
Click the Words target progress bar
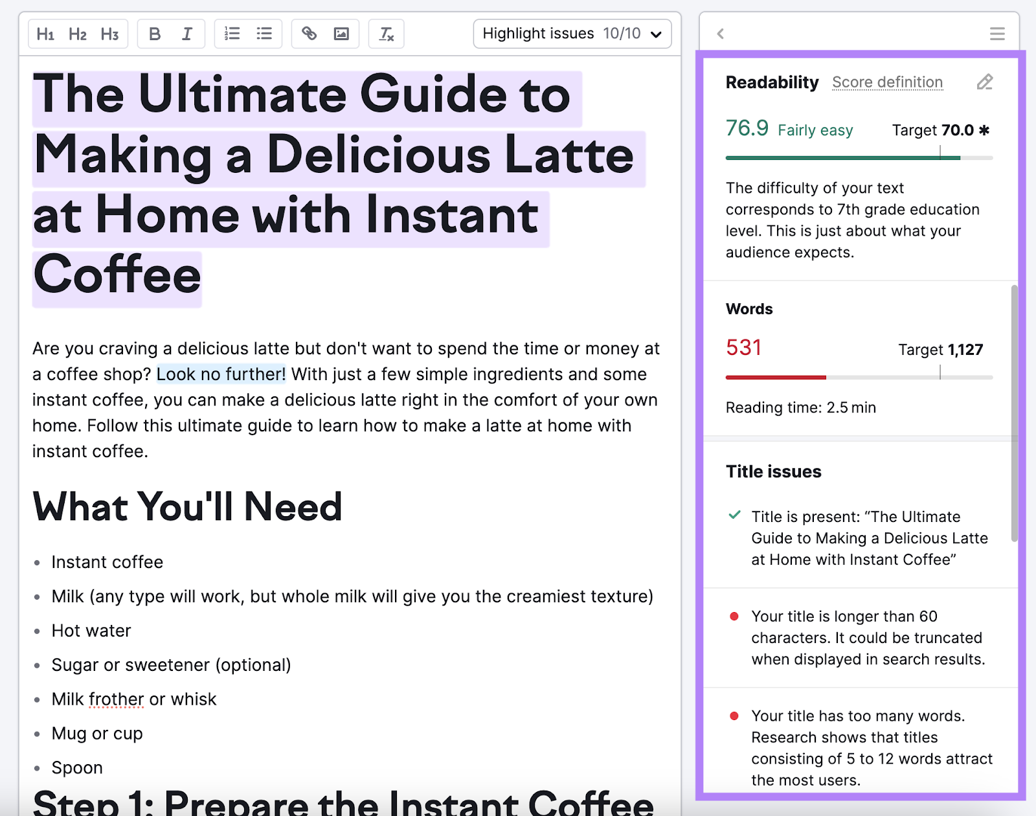tap(859, 377)
